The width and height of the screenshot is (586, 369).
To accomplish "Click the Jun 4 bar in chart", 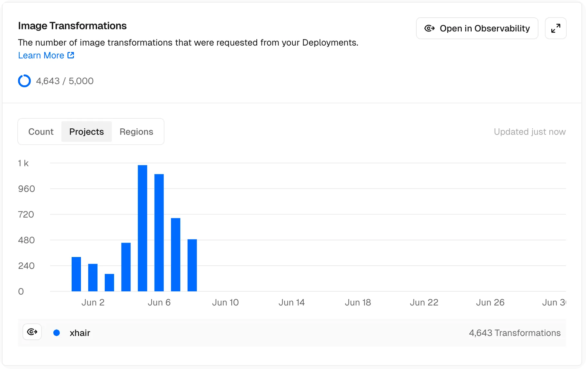I will (x=126, y=267).
